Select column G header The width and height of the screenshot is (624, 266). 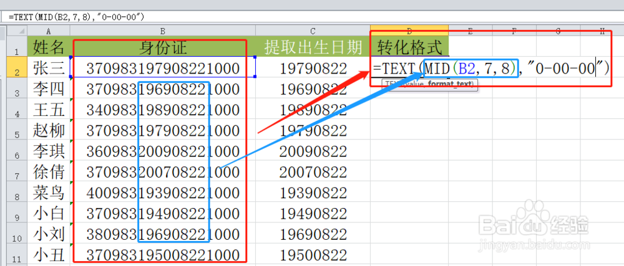(x=558, y=31)
